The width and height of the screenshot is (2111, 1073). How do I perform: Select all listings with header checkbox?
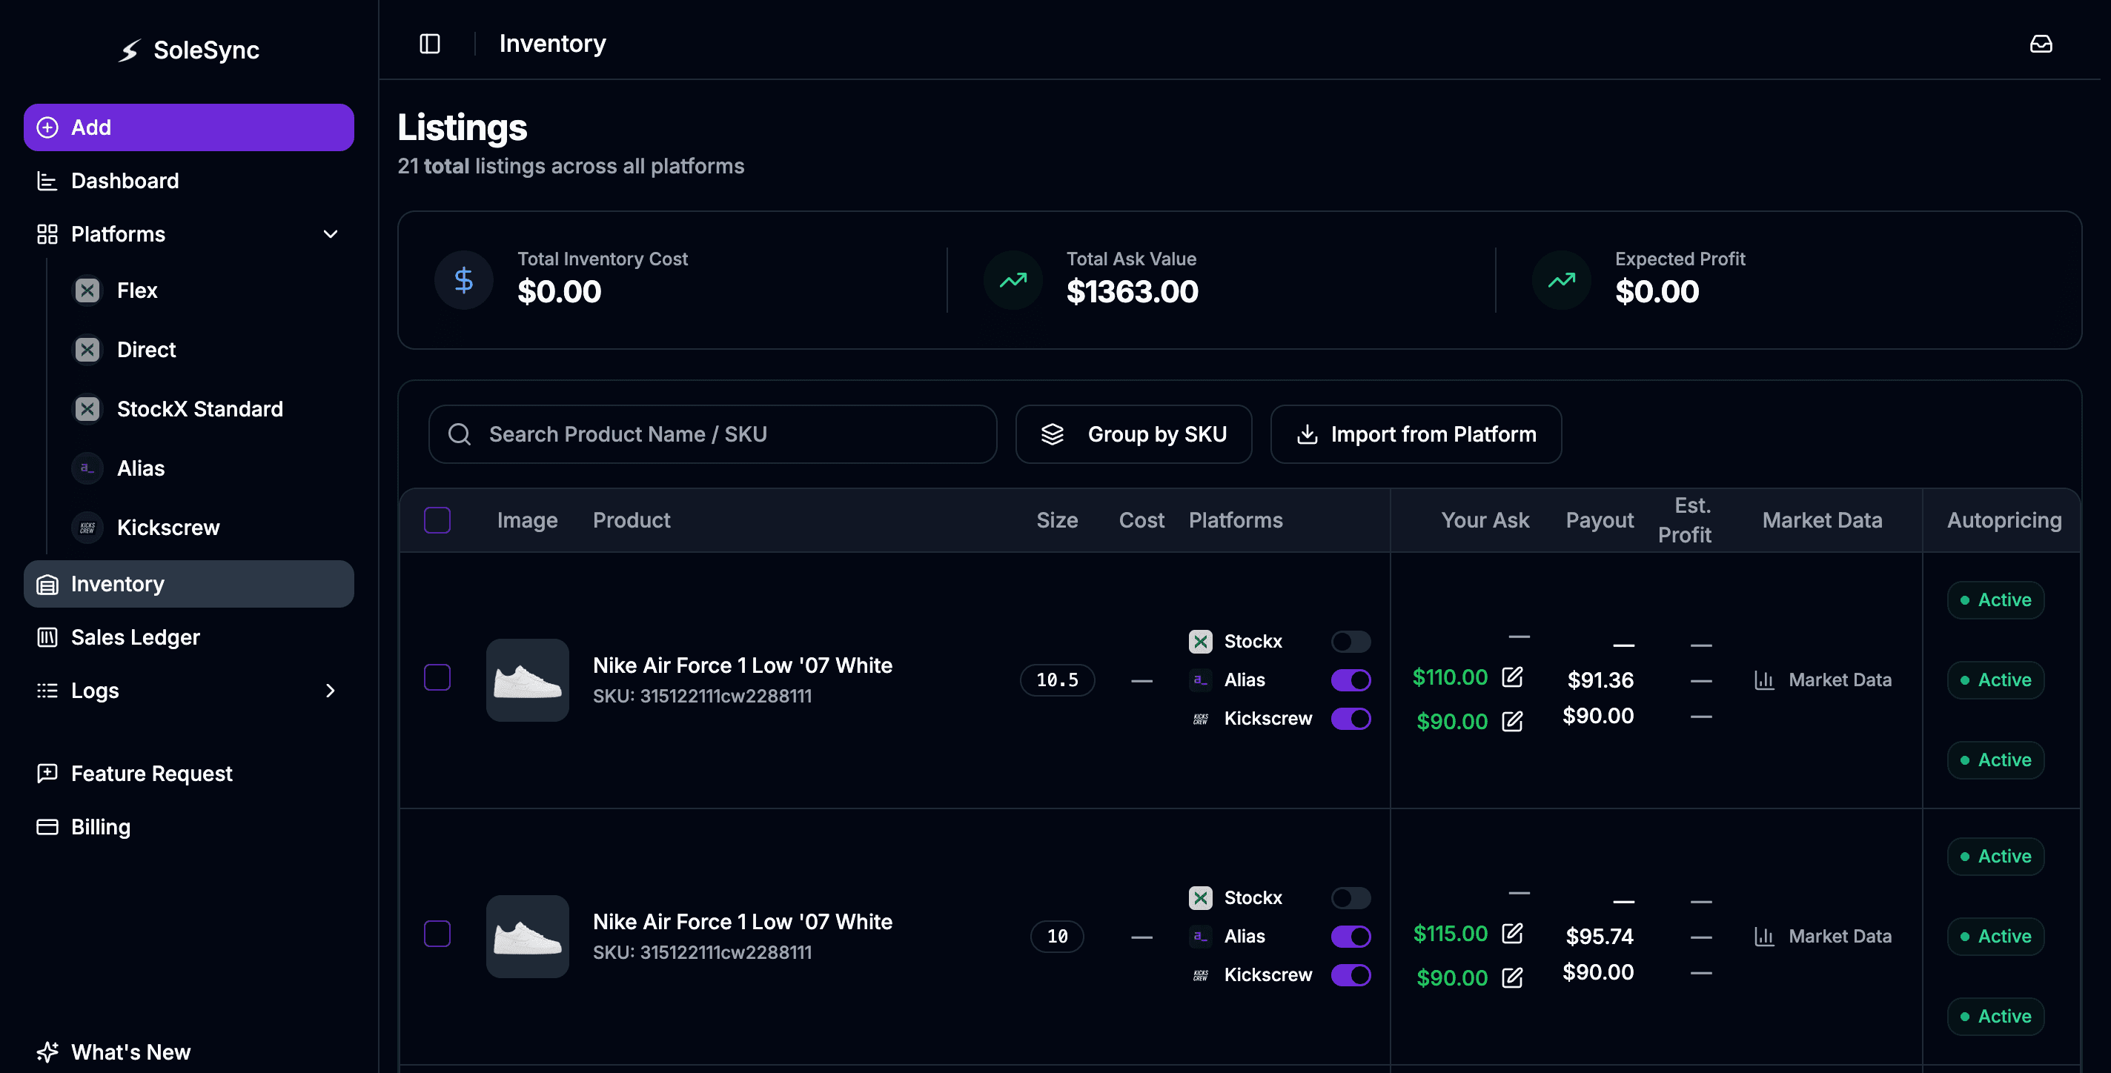click(x=437, y=520)
